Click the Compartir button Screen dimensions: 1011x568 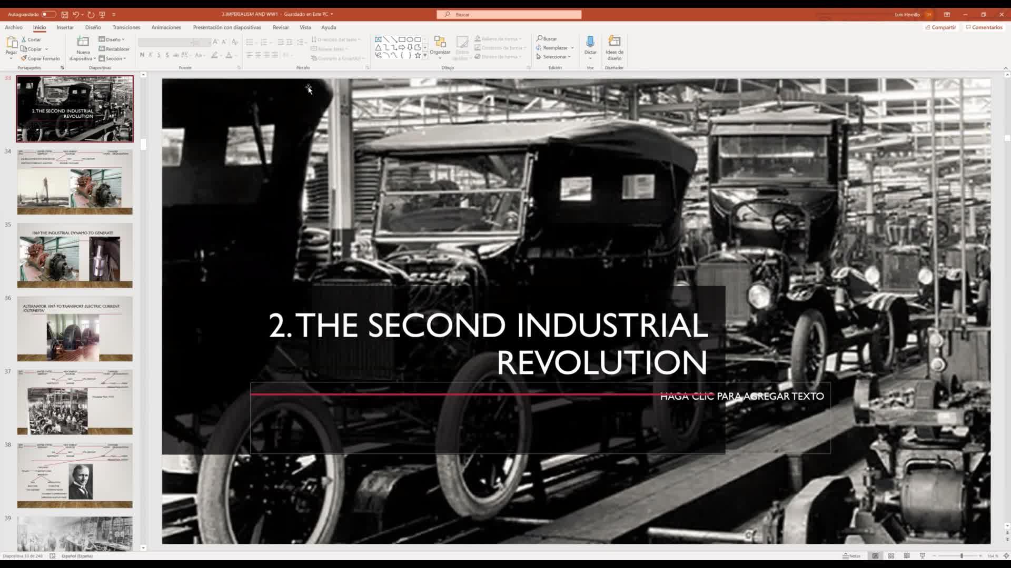point(940,27)
